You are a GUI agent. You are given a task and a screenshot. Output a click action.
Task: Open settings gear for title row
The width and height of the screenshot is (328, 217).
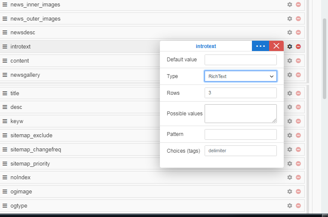click(x=290, y=93)
